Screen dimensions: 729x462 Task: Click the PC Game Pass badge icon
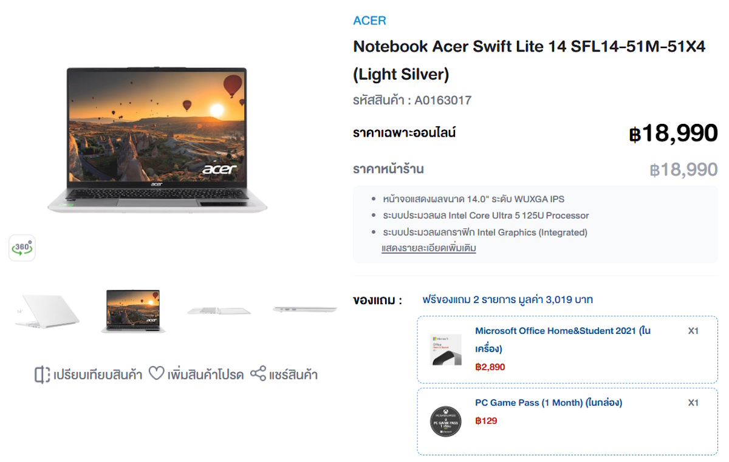pos(446,421)
